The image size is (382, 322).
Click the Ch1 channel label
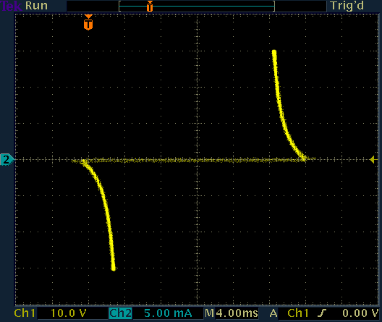[25, 313]
